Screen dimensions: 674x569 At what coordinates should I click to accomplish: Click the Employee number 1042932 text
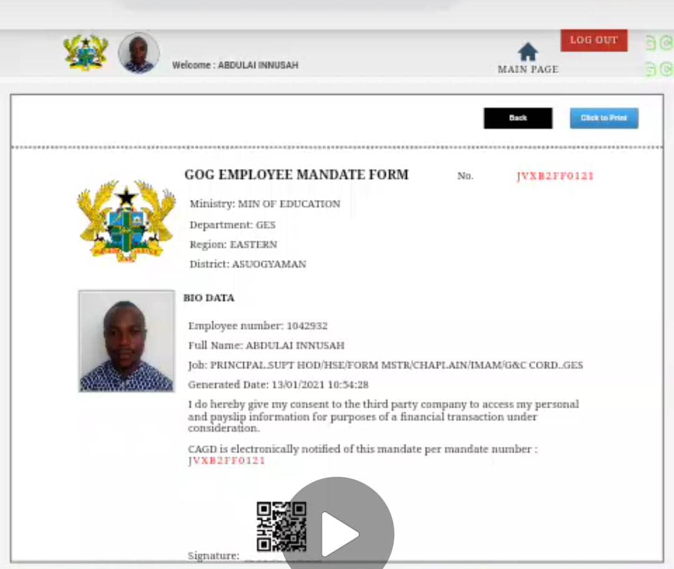pyautogui.click(x=258, y=326)
